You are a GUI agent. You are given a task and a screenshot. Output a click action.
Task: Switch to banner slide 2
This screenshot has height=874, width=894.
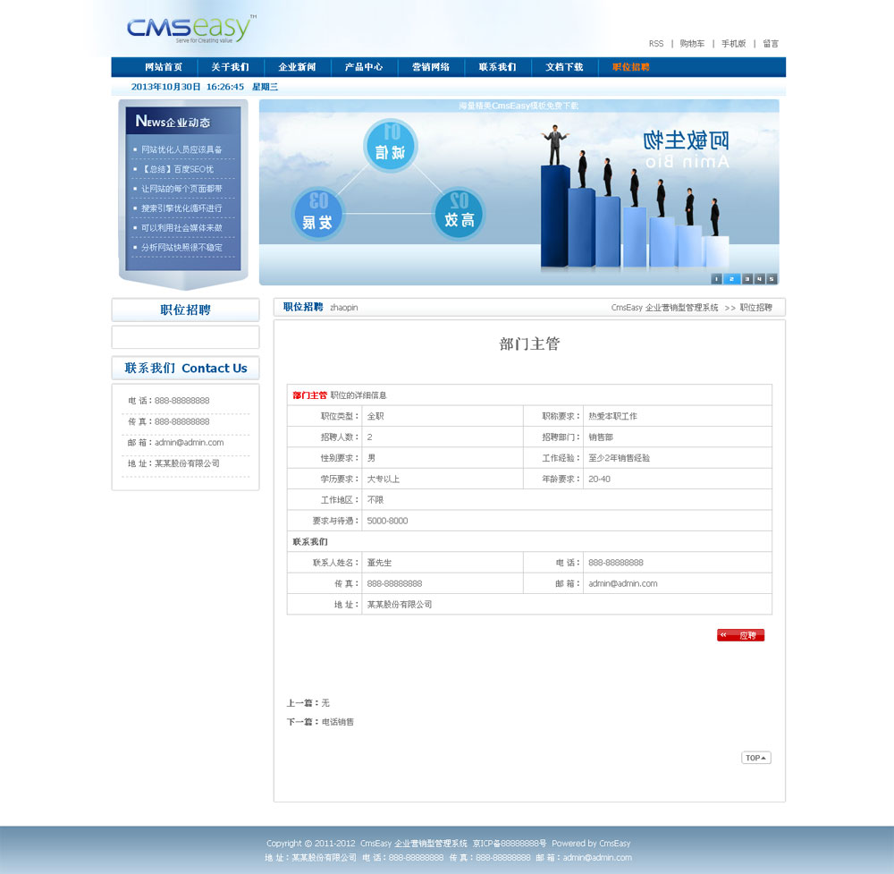click(x=730, y=279)
